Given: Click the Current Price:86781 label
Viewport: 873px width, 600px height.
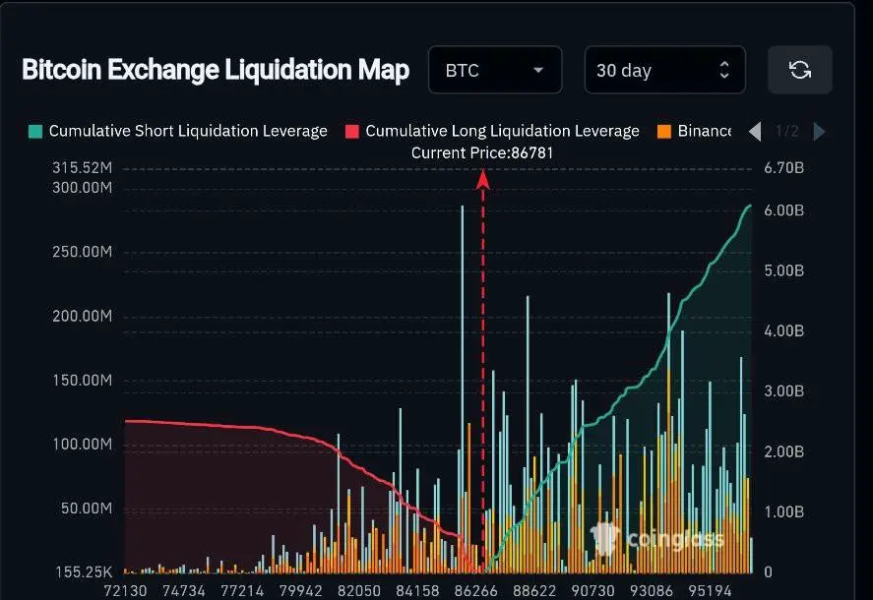Looking at the screenshot, I should [x=482, y=153].
